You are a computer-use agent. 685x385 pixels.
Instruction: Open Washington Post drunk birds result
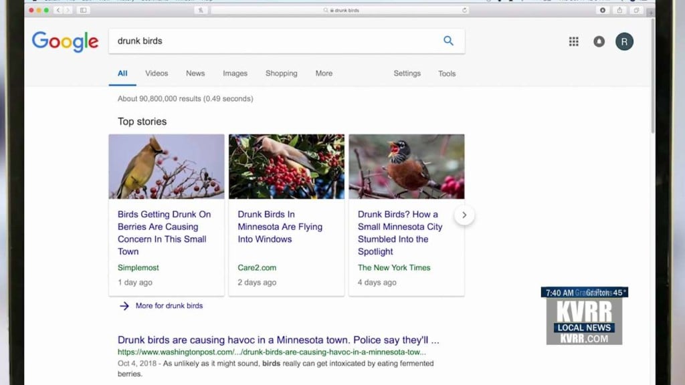[278, 340]
